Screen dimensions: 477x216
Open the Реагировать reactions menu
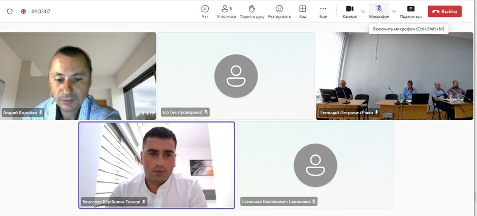(x=279, y=11)
